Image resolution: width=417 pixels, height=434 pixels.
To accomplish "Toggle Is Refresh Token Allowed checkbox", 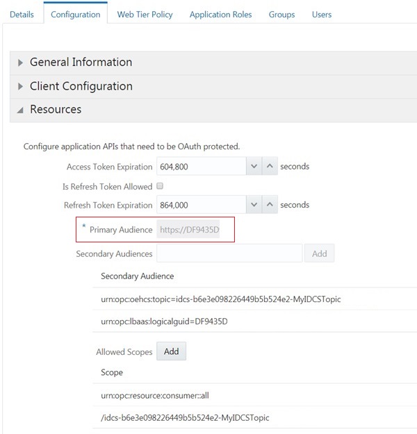I will tap(160, 186).
